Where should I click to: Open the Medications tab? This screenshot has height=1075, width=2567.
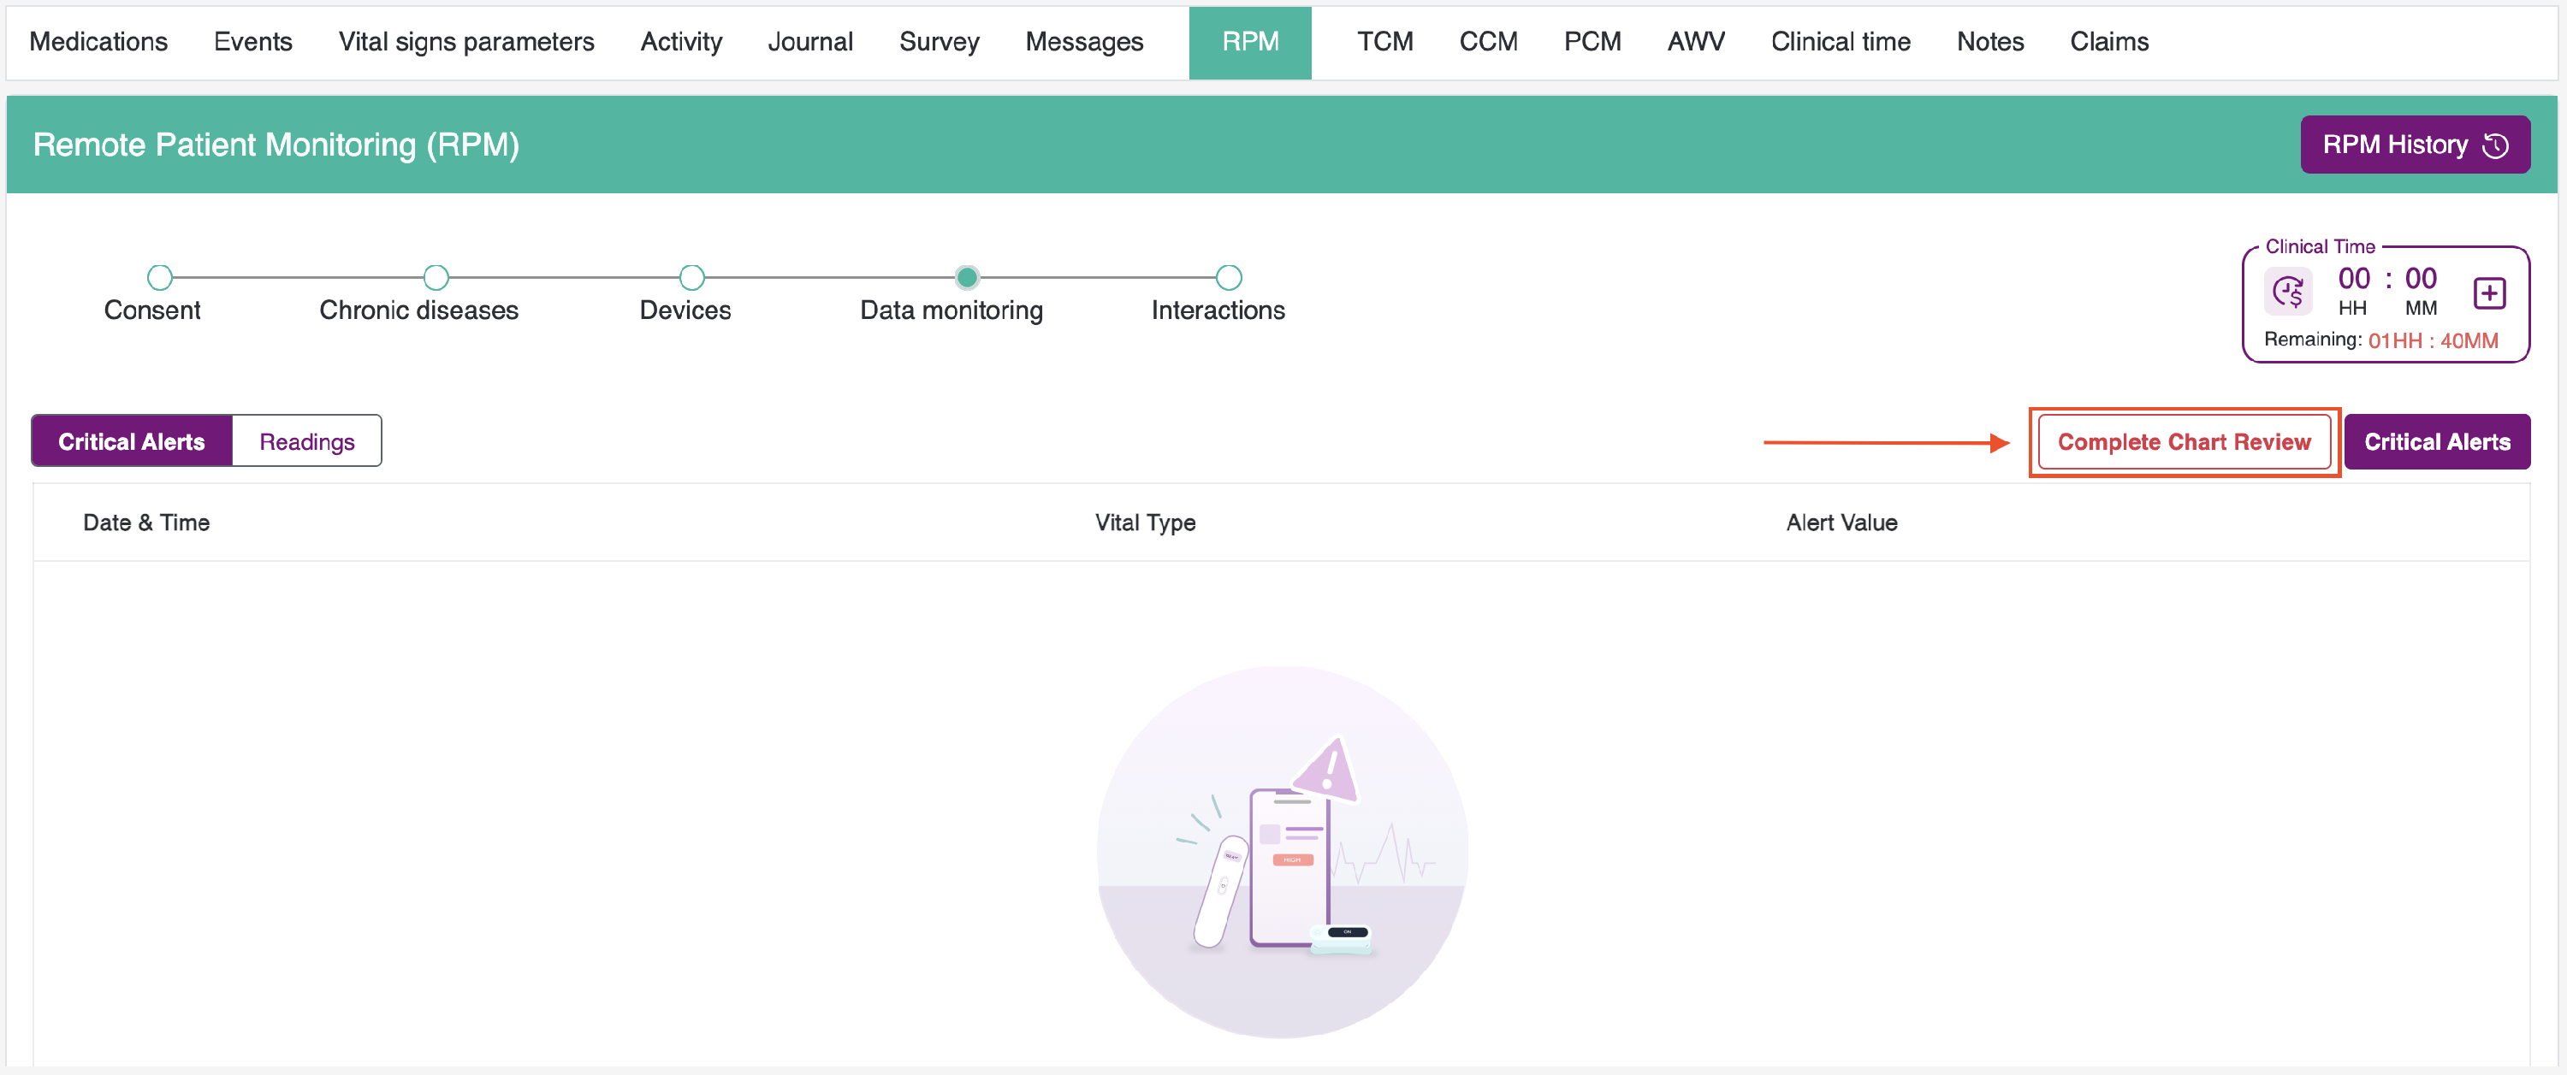pyautogui.click(x=98, y=42)
